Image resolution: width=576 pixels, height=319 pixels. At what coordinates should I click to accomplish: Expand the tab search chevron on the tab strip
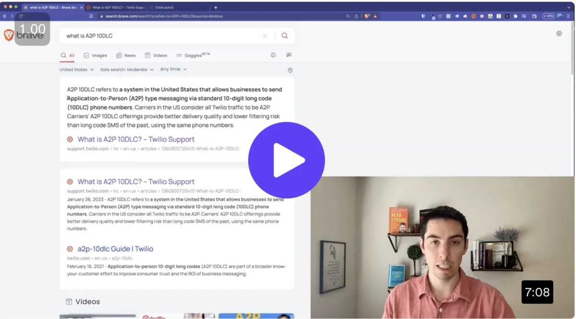pos(569,8)
